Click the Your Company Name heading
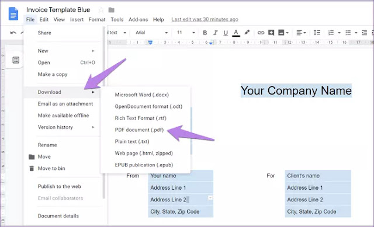The image size is (374, 227). coord(296,90)
